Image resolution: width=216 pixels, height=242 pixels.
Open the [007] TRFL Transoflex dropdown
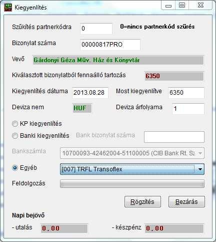click(x=132, y=169)
